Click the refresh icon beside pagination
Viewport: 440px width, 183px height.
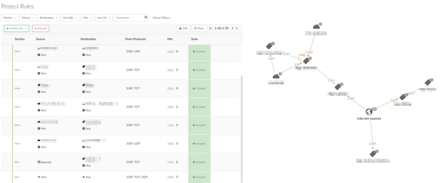pos(210,28)
